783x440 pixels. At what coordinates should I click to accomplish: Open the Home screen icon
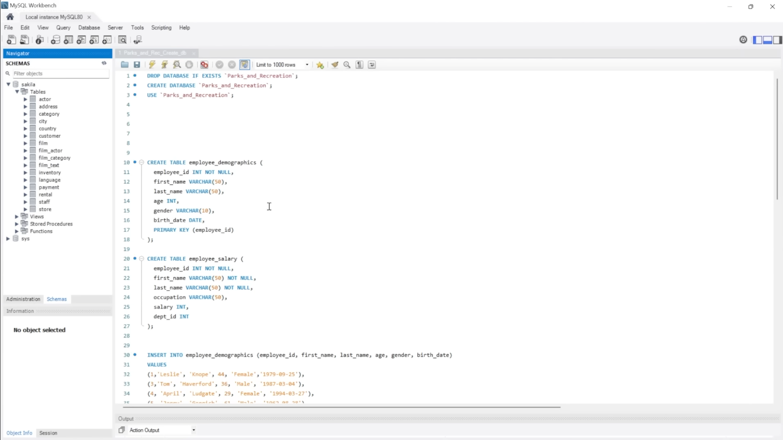click(x=10, y=17)
